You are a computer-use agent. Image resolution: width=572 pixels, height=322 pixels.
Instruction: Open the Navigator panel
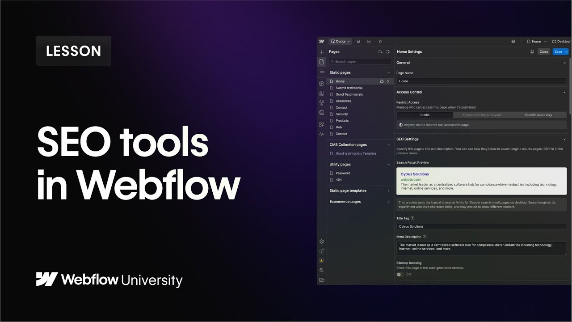click(x=321, y=72)
